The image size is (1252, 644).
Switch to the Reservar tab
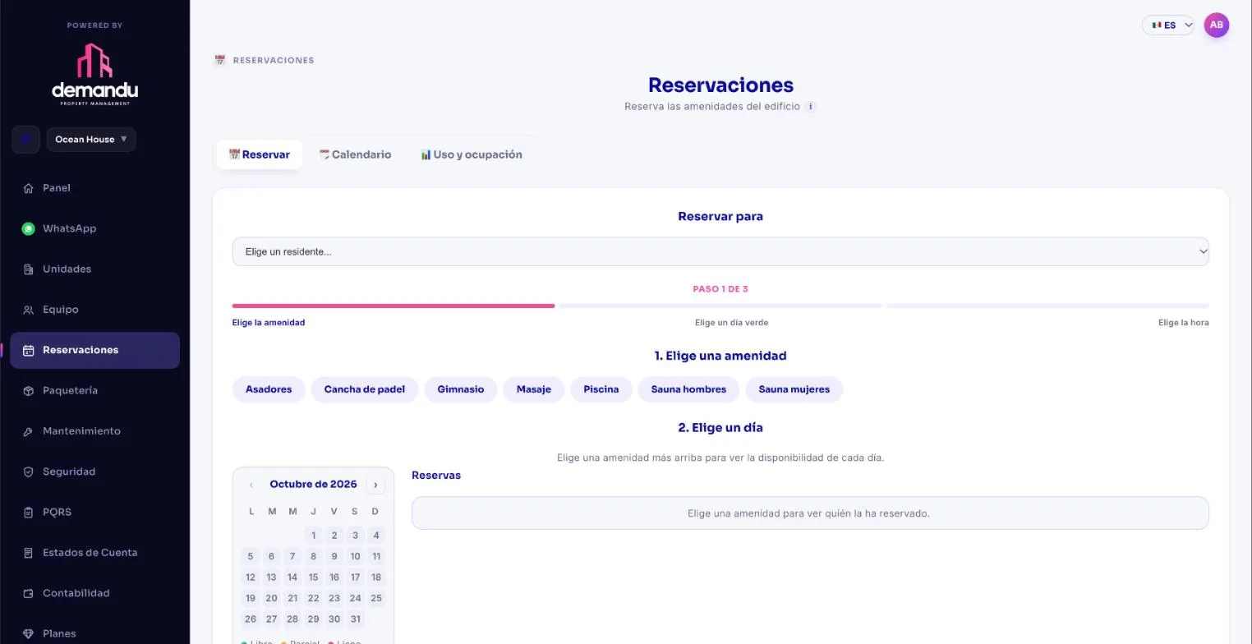pos(260,154)
